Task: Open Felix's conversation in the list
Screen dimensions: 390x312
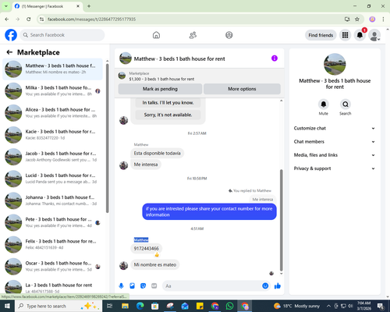Action: [x=52, y=244]
